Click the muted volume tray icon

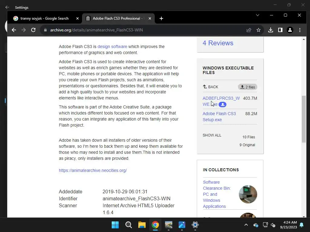(273, 225)
